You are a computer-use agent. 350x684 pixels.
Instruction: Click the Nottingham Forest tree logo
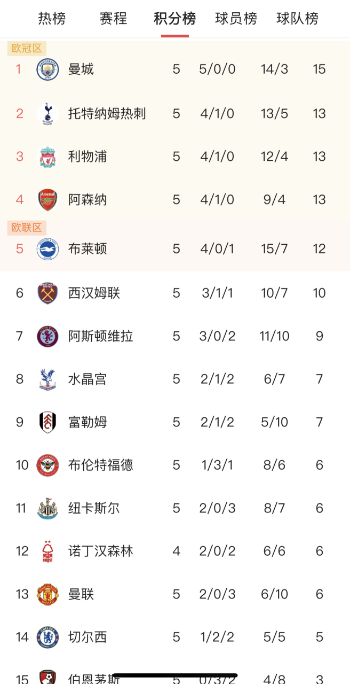49,551
